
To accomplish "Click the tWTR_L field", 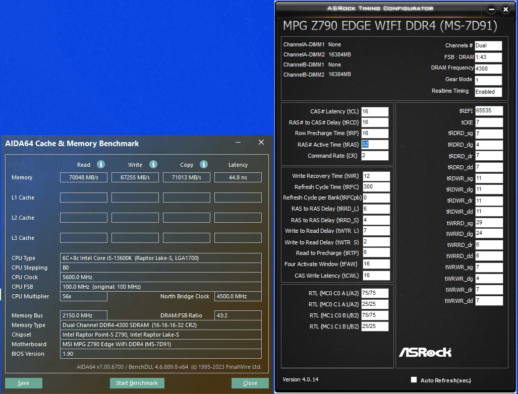I will pos(376,231).
